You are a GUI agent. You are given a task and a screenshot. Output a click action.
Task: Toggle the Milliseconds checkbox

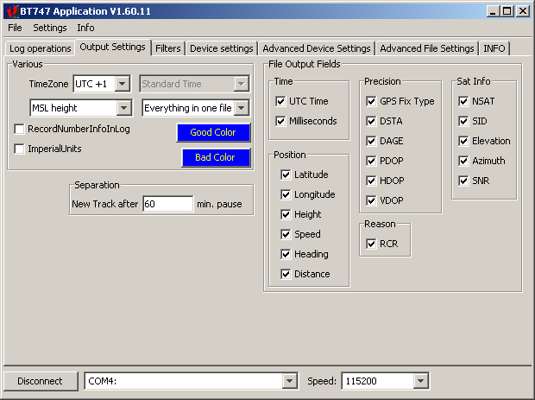click(x=280, y=121)
